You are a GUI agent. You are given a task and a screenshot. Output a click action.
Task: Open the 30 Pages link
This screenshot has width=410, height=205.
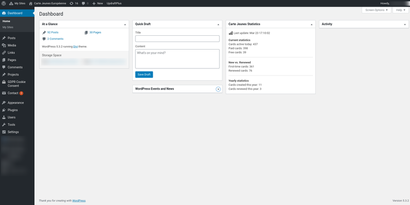pyautogui.click(x=95, y=32)
